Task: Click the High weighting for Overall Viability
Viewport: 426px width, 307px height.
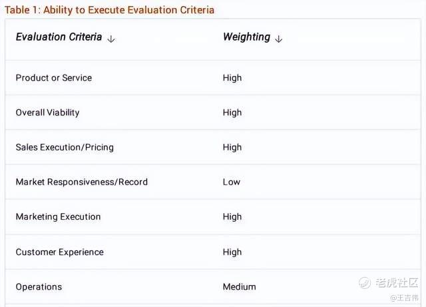Action: 232,113
